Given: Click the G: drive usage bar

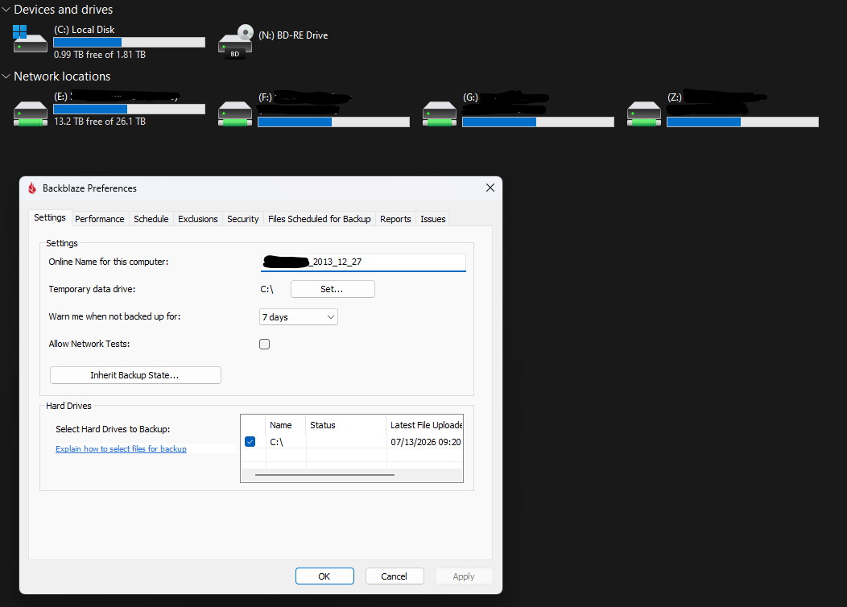Looking at the screenshot, I should (538, 122).
